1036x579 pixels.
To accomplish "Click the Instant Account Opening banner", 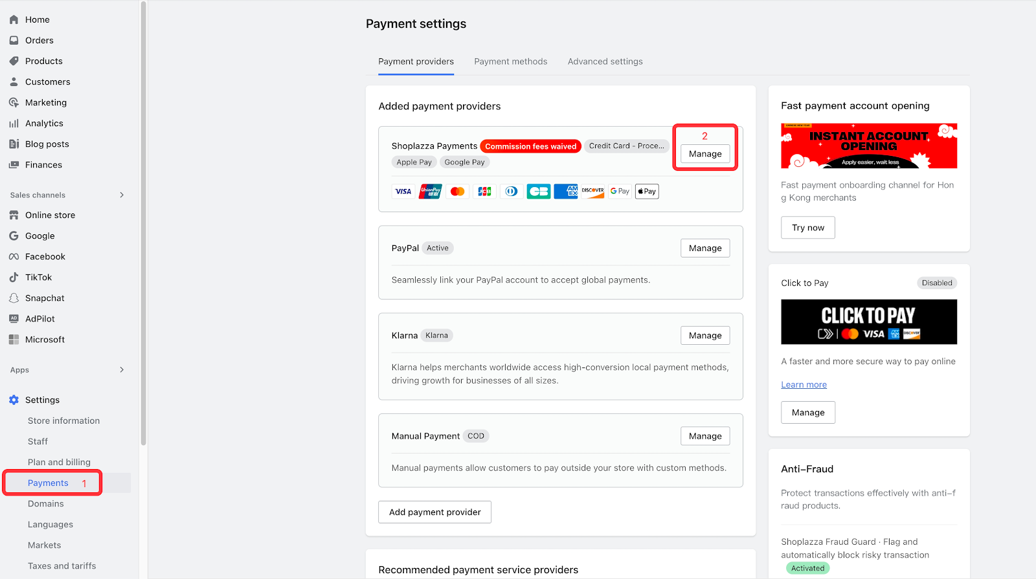I will (x=868, y=146).
